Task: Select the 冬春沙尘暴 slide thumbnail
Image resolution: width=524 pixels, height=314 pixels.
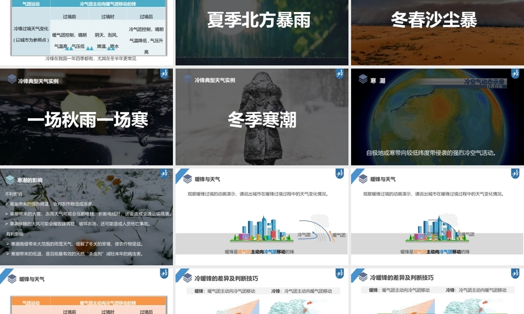Action: tap(436, 31)
